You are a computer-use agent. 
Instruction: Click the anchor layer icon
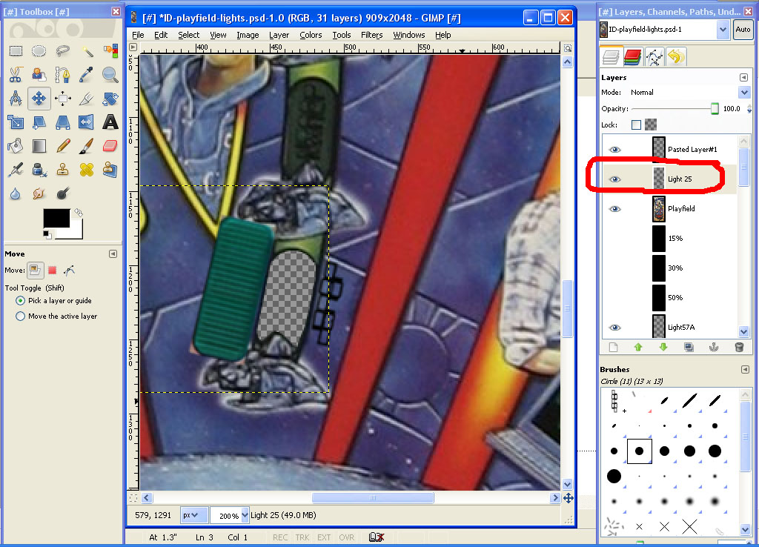[x=714, y=347]
